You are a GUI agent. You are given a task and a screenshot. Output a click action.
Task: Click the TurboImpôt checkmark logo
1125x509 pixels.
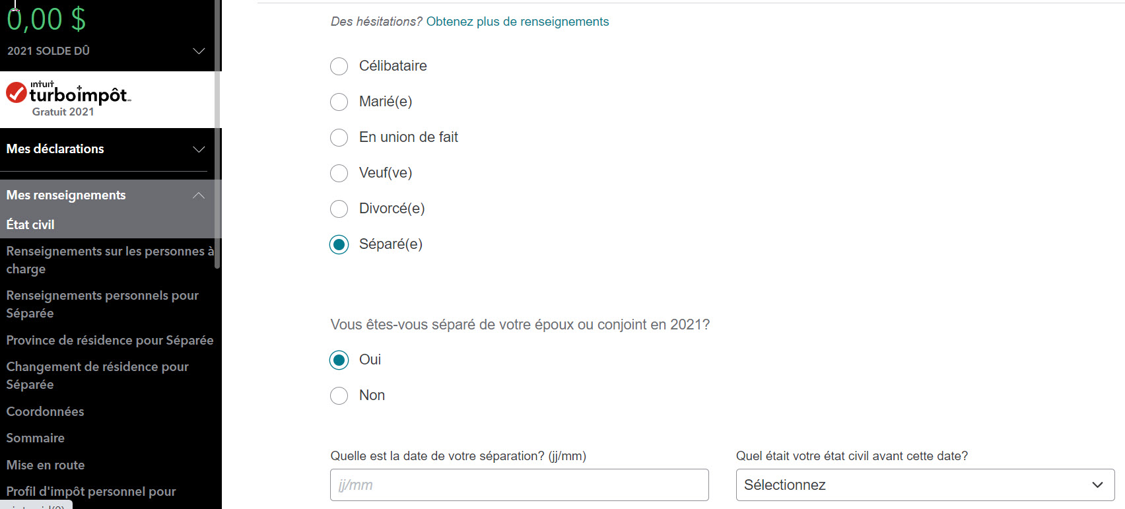[x=17, y=93]
